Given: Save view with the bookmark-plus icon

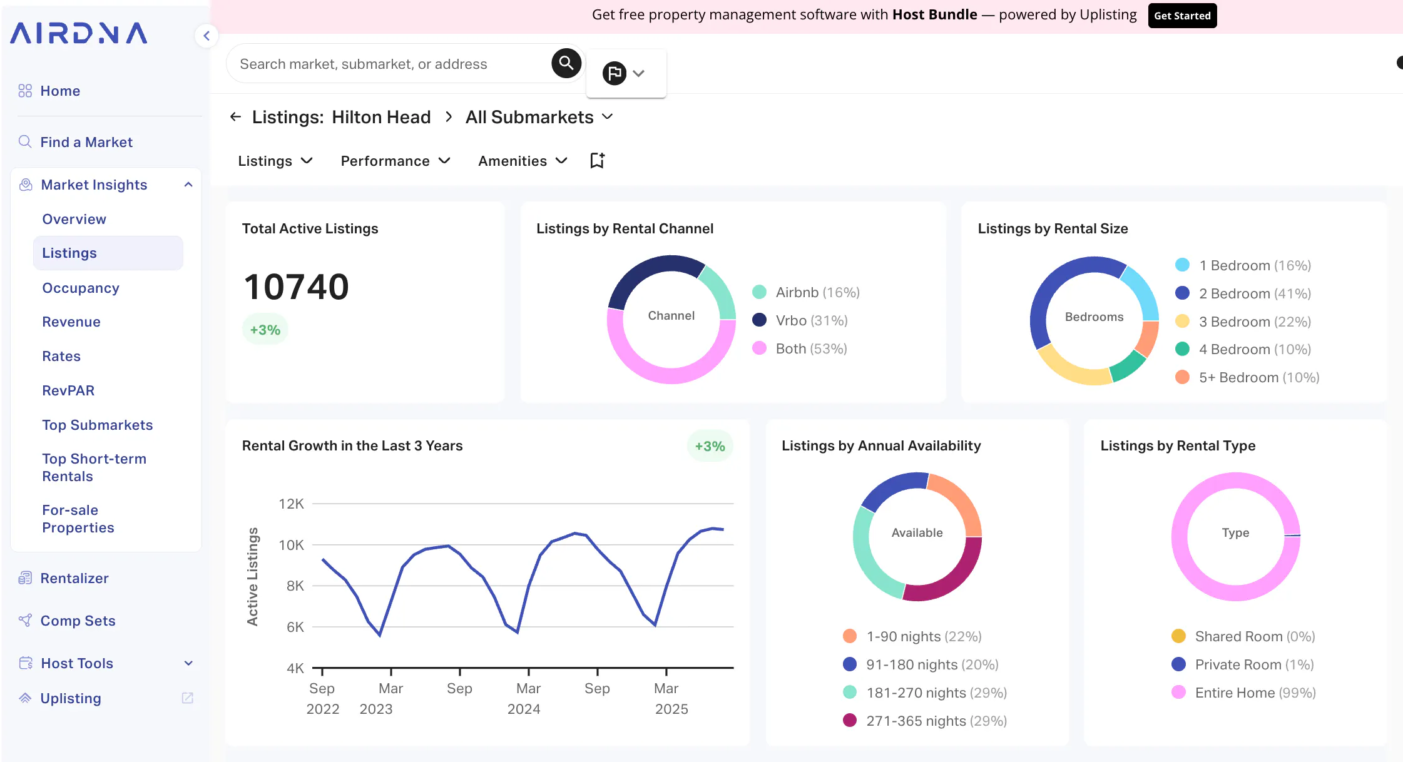Looking at the screenshot, I should pos(598,161).
